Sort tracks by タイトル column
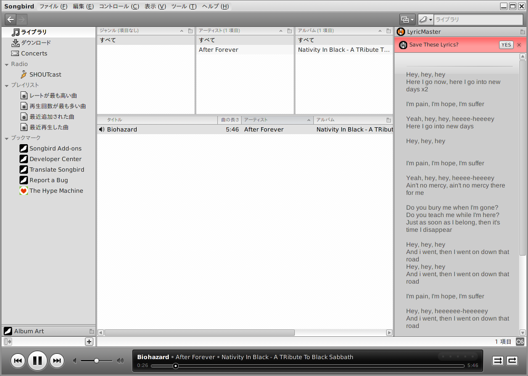This screenshot has width=528, height=376. 157,120
